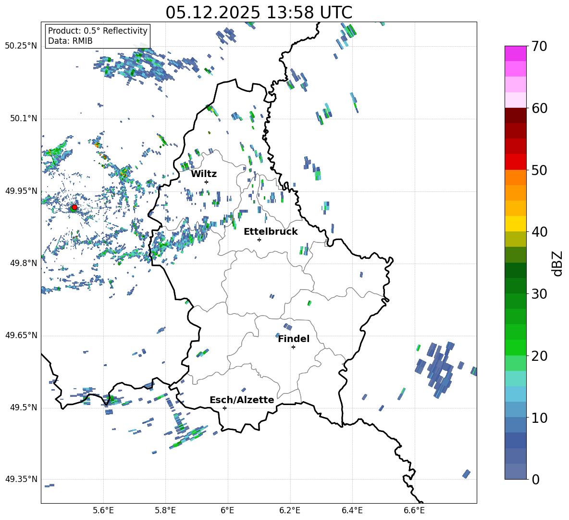Pick the bright red colorbar swatch above 50

tap(515, 162)
